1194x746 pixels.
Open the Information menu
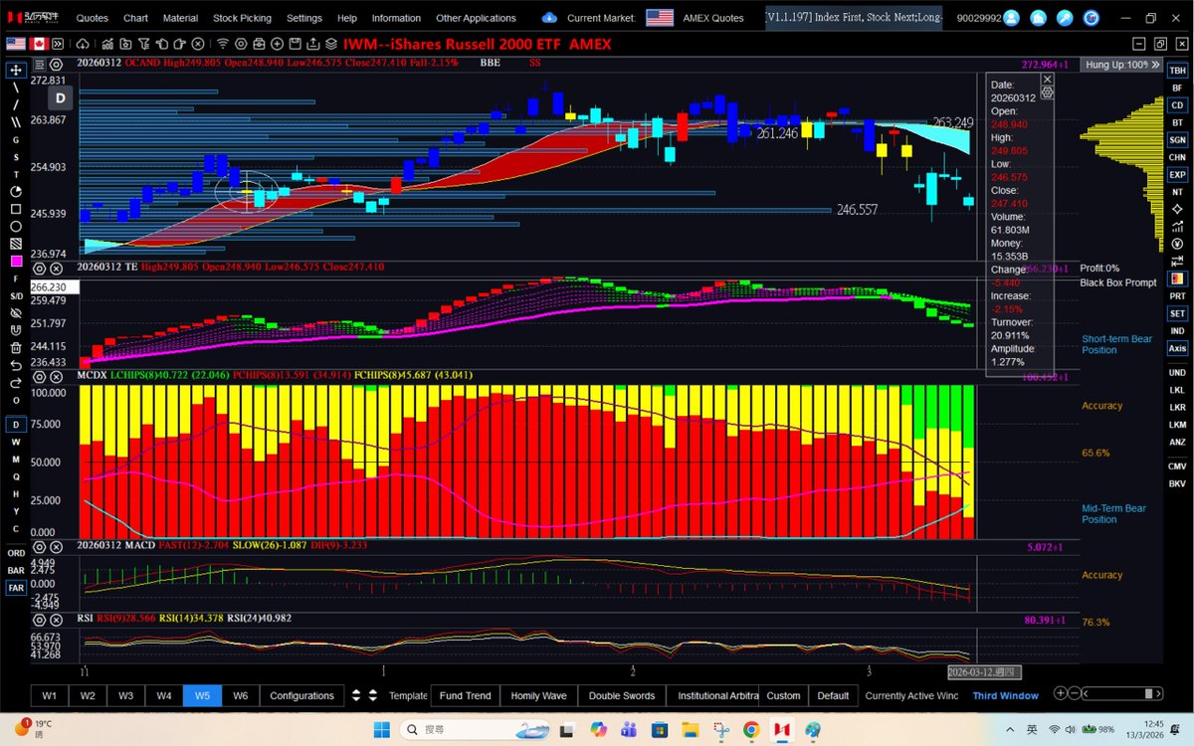pyautogui.click(x=396, y=18)
